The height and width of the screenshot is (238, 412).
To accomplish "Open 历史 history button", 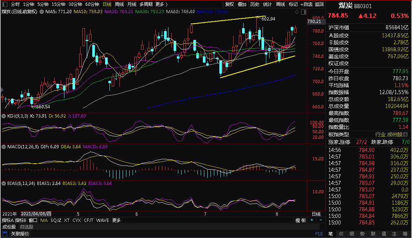I will [255, 4].
